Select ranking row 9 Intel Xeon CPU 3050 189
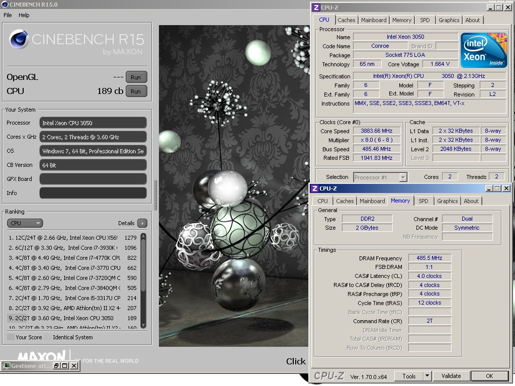 (72, 318)
